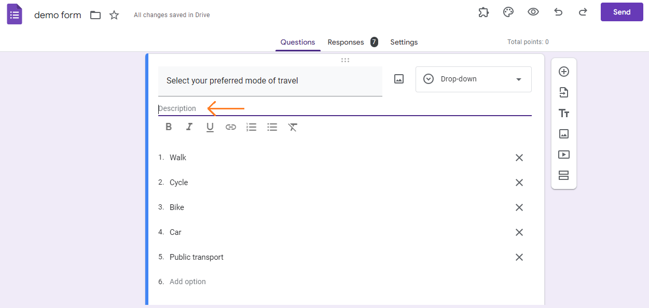Screen dimensions: 649x308
Task: Add an image to the question title
Action: (398, 78)
